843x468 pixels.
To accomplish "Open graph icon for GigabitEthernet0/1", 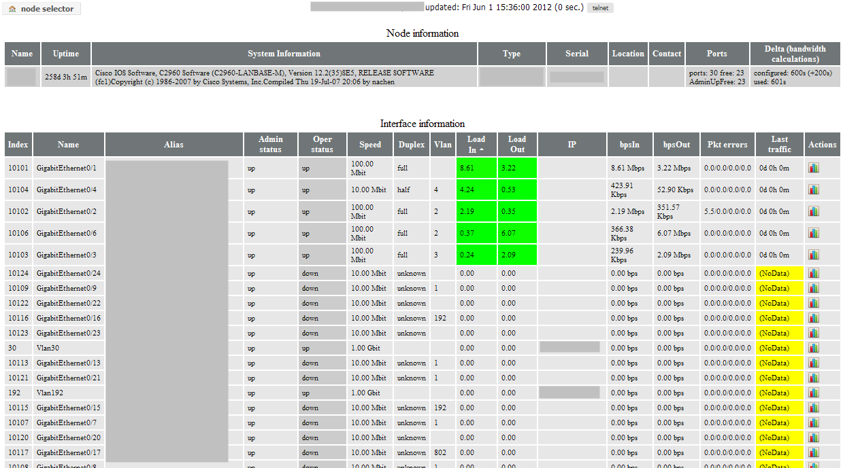I will [814, 168].
